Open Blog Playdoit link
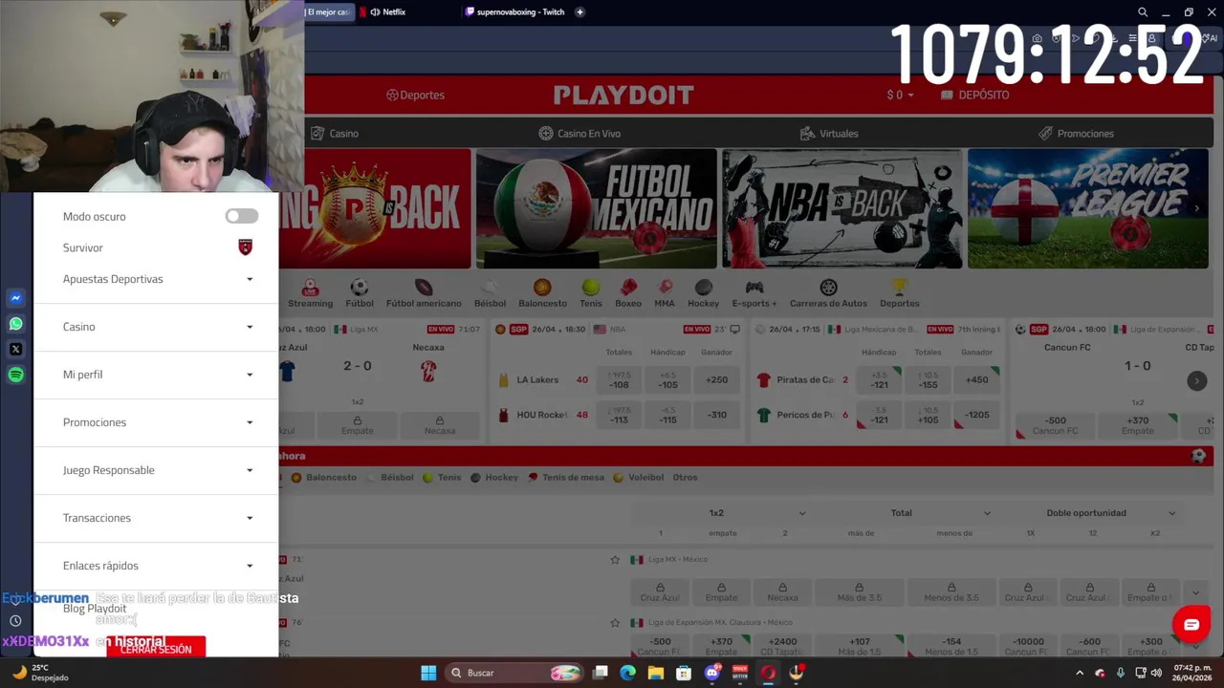 point(95,609)
